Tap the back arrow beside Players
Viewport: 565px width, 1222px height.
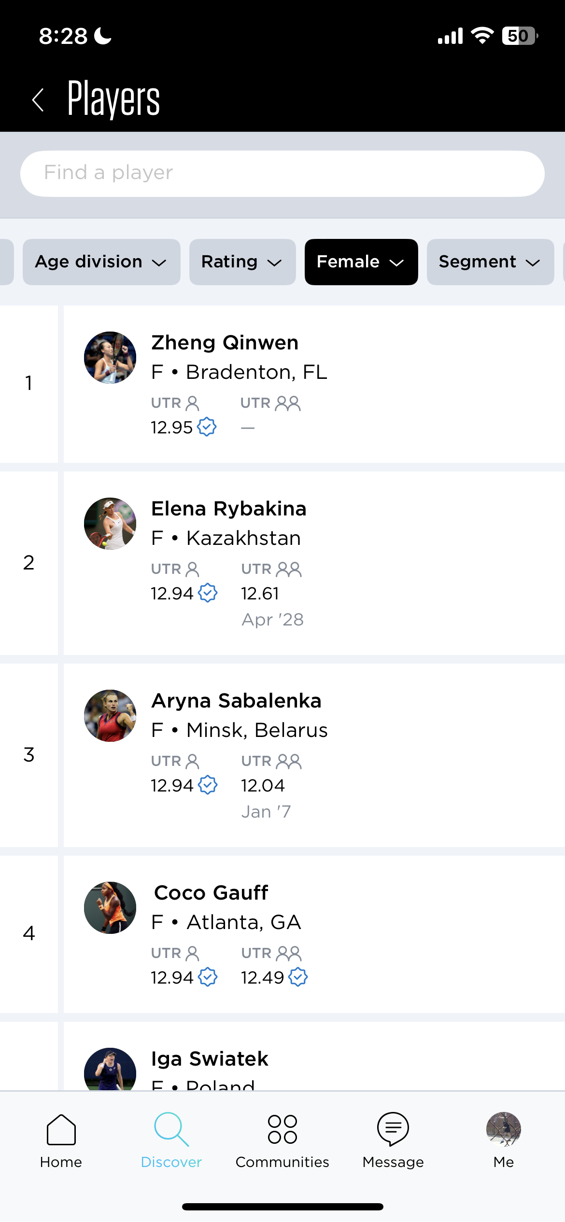(x=38, y=100)
